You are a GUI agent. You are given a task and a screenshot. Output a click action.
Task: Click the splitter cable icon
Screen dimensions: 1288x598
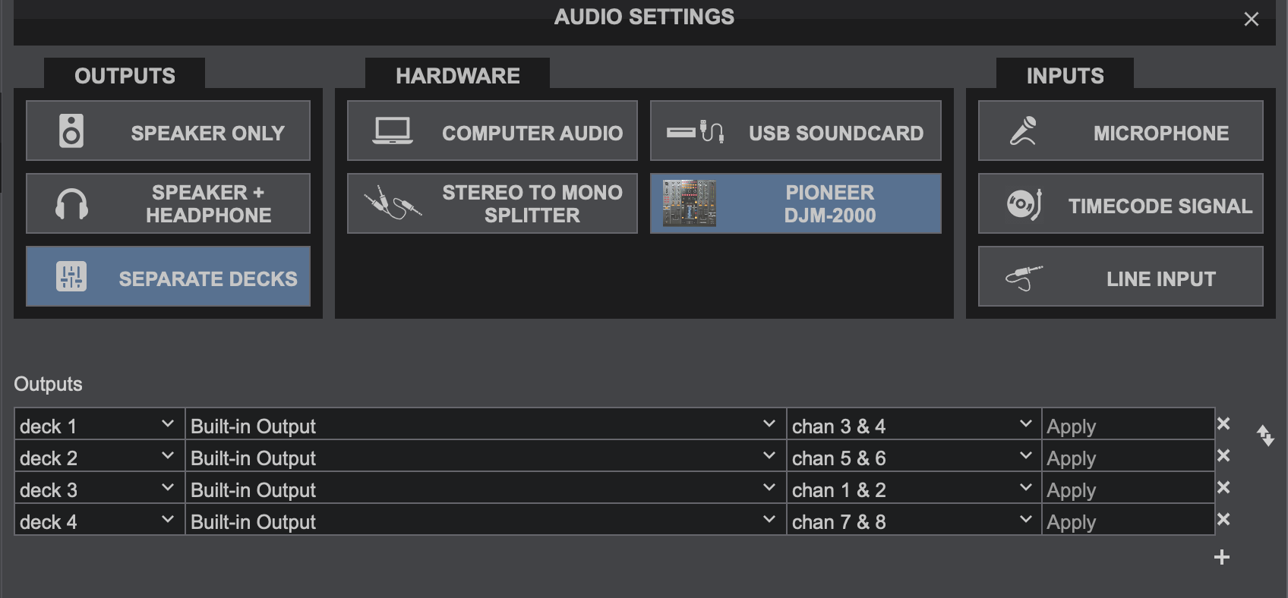[x=393, y=203]
